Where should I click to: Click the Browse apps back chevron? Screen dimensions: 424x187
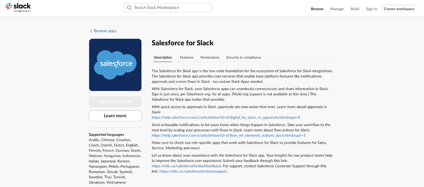pos(91,31)
